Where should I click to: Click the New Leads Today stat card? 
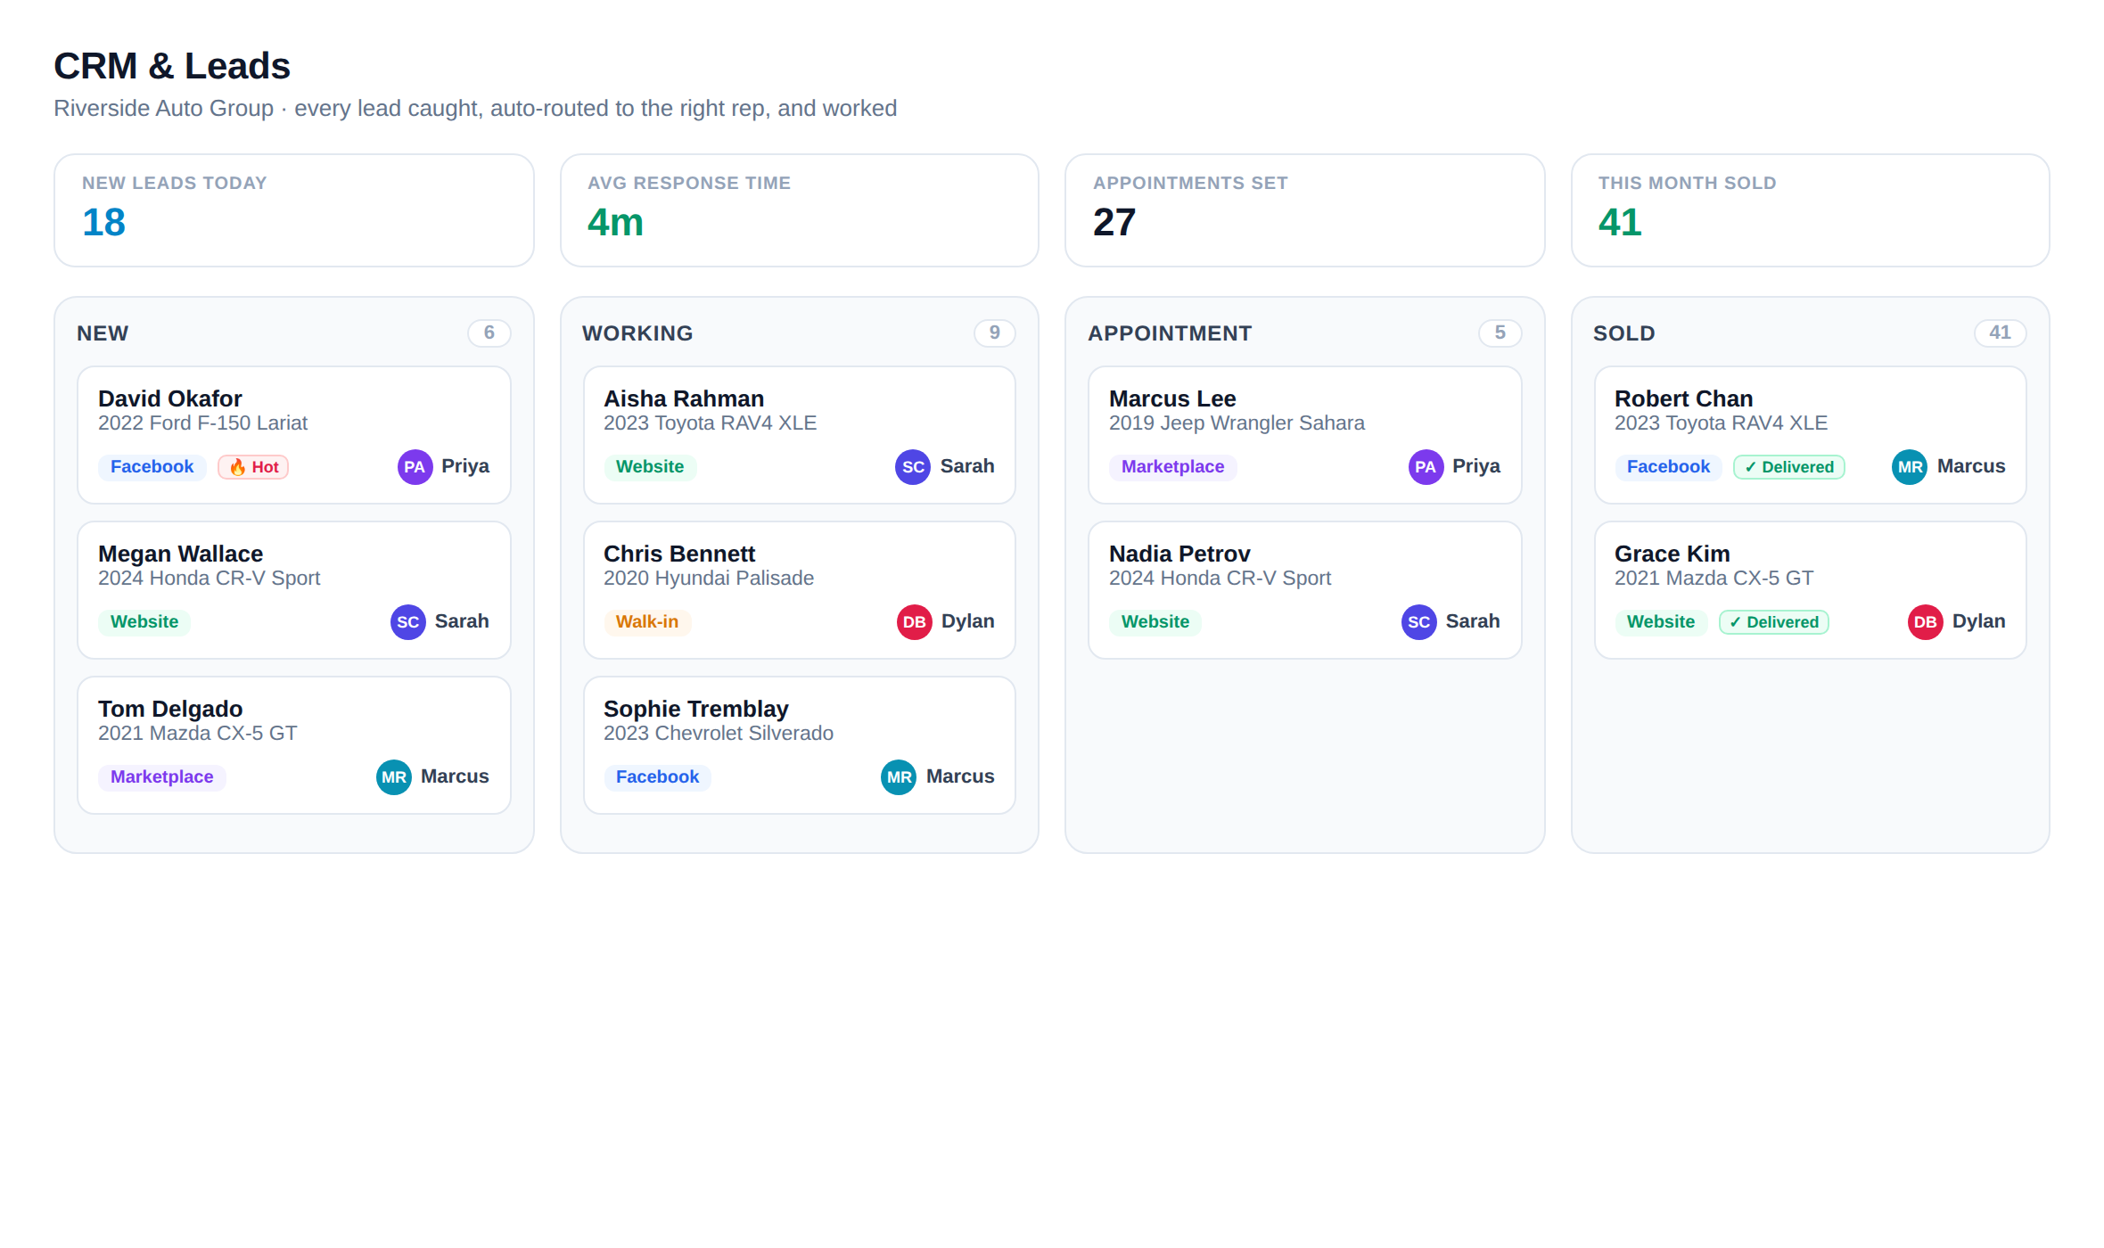click(x=294, y=210)
